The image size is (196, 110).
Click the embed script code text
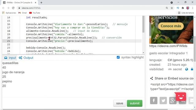click(x=172, y=86)
